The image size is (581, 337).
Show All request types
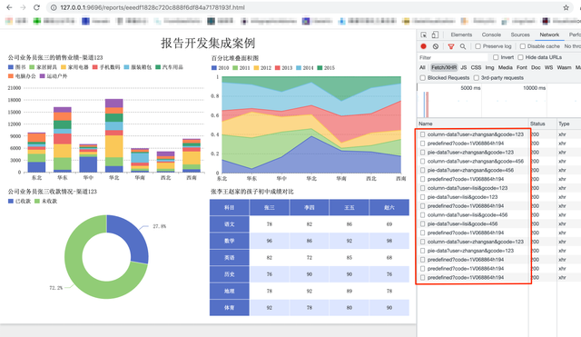pyautogui.click(x=422, y=67)
